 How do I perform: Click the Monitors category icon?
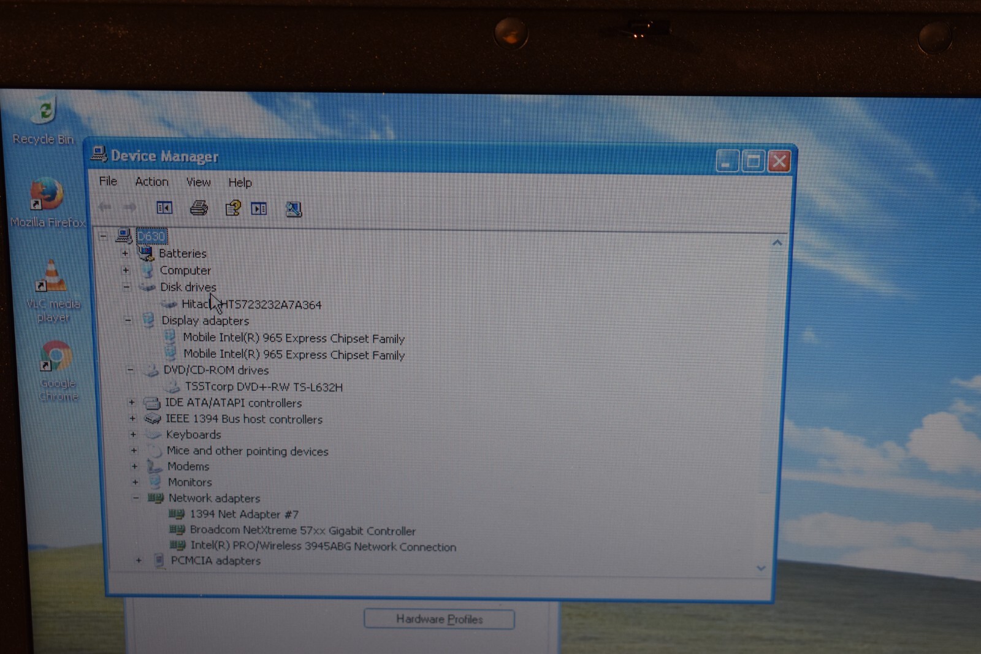[156, 482]
